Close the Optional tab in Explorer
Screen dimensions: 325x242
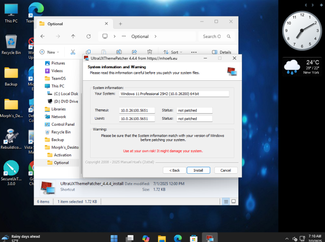click(x=106, y=24)
